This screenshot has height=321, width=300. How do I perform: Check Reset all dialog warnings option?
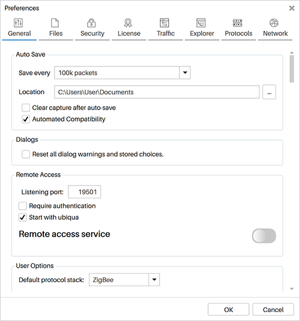pyautogui.click(x=26, y=154)
